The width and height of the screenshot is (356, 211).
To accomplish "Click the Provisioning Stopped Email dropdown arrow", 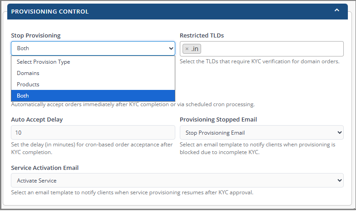I will (x=339, y=133).
